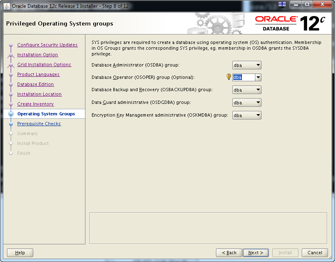The height and width of the screenshot is (262, 335).
Task: Go to Installation Location step
Action: pyautogui.click(x=39, y=94)
